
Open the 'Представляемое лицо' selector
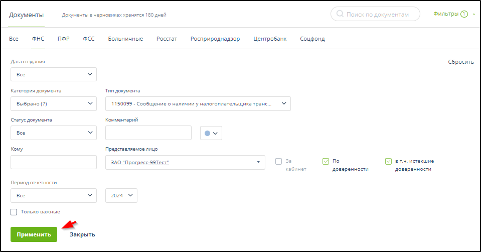[185, 162]
